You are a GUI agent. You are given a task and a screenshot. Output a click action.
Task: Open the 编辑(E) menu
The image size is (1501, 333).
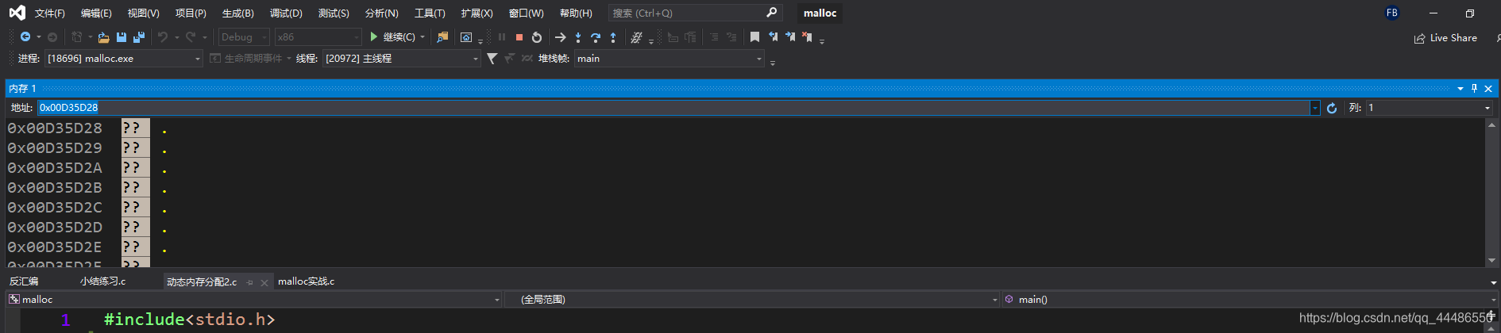coord(96,13)
